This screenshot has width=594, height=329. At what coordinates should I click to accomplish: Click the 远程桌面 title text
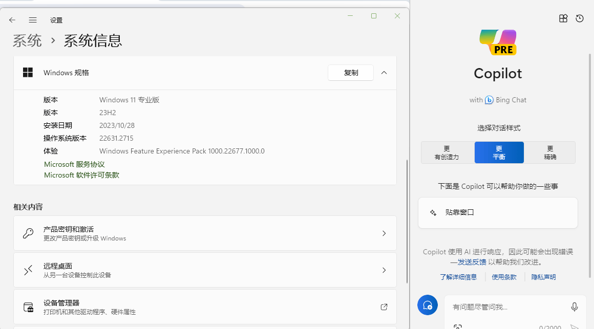coord(57,266)
